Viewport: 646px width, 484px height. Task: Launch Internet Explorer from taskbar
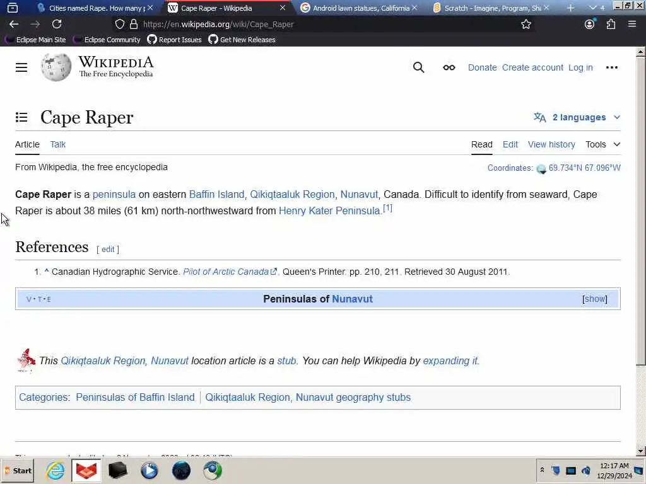pos(56,470)
